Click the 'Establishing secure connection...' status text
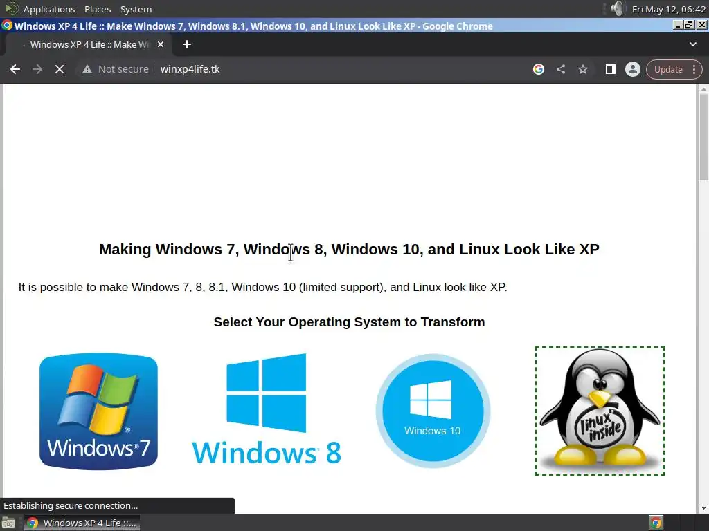 (x=71, y=505)
